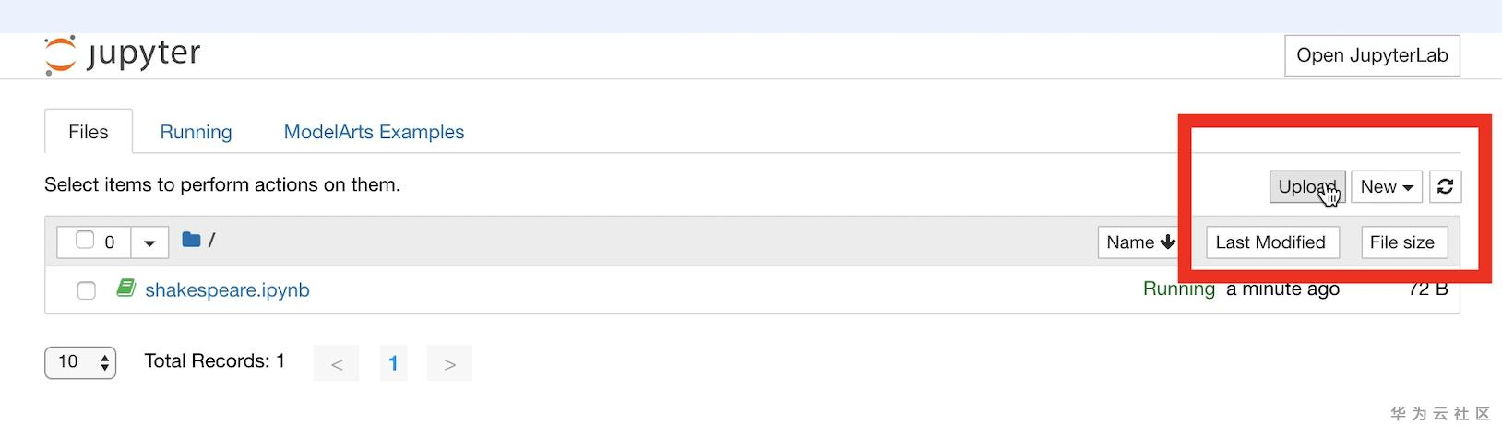Open the shakespeare.ipynb notebook link

227,289
